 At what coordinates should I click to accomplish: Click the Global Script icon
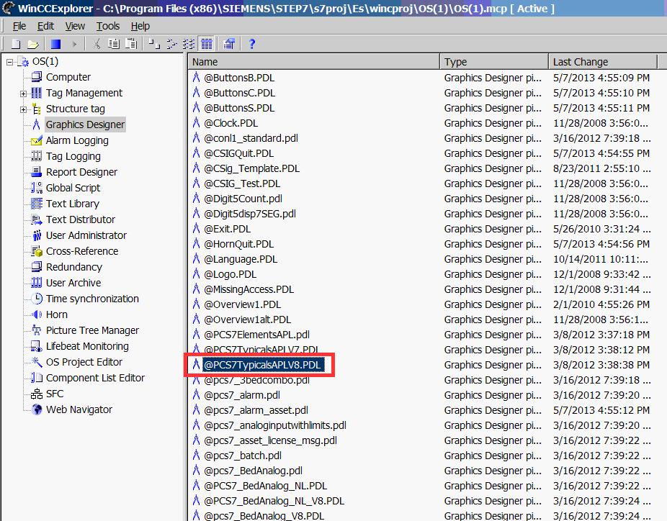(x=37, y=188)
